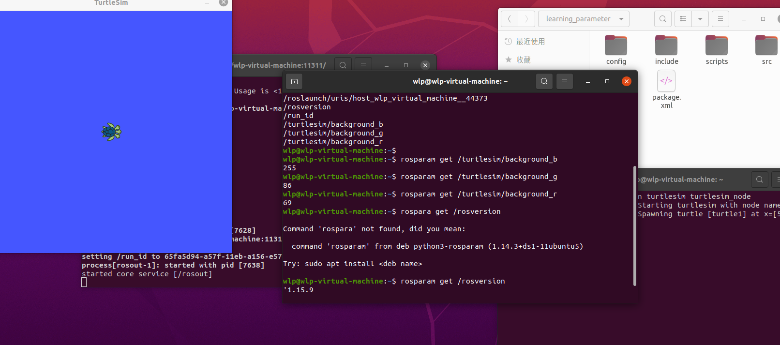Click the file manager search button
The height and width of the screenshot is (345, 780).
(663, 19)
